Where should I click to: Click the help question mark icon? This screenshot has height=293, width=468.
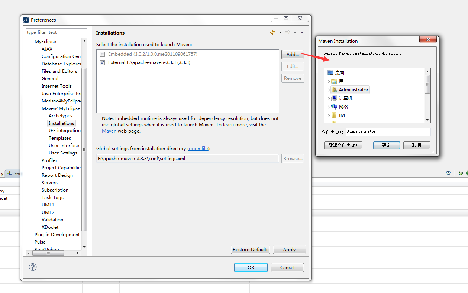pyautogui.click(x=33, y=267)
